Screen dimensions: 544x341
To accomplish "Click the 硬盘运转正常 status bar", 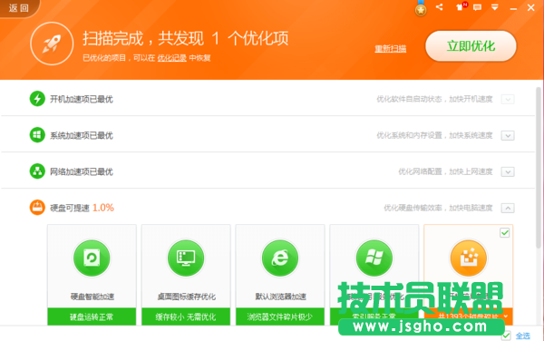I will pos(92,317).
